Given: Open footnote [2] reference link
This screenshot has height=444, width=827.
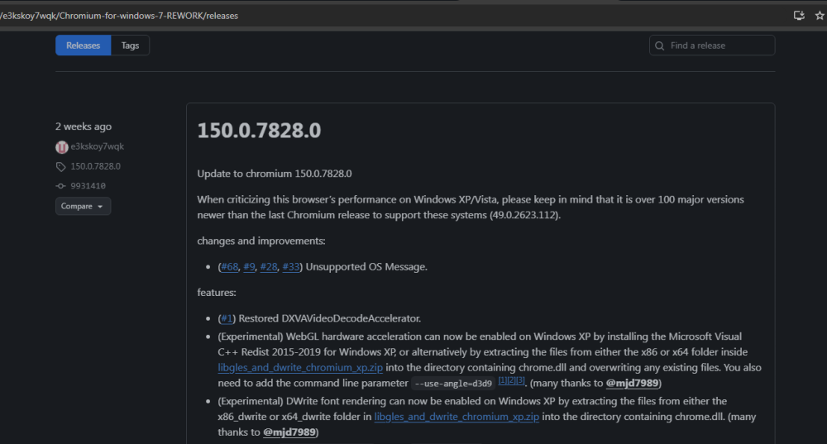Looking at the screenshot, I should (x=511, y=380).
